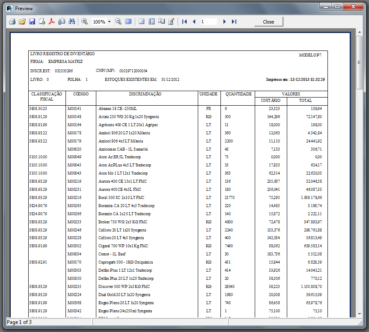Viewport: 369px width, 332px height.
Task: Go to the first page
Action: tap(184, 22)
